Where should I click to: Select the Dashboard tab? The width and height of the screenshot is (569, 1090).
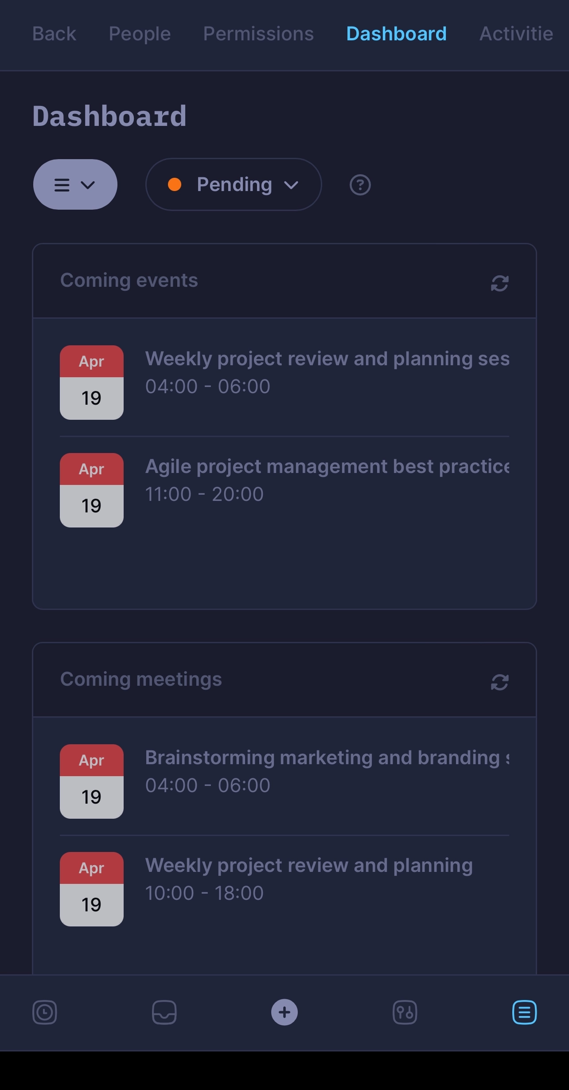point(396,34)
